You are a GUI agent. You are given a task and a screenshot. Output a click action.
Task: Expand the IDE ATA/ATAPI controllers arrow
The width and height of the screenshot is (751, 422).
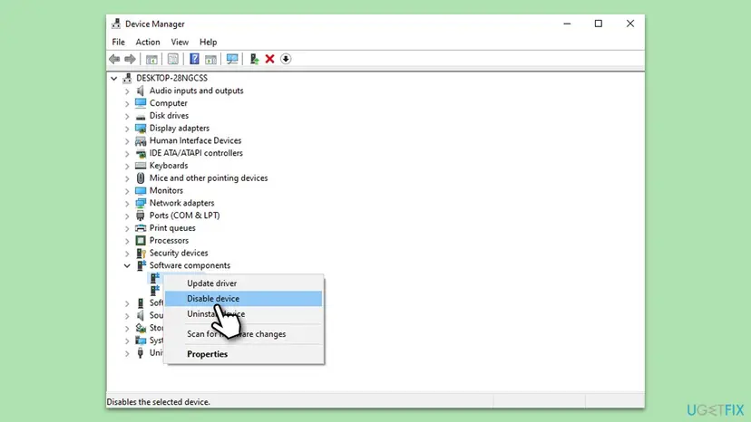point(127,153)
